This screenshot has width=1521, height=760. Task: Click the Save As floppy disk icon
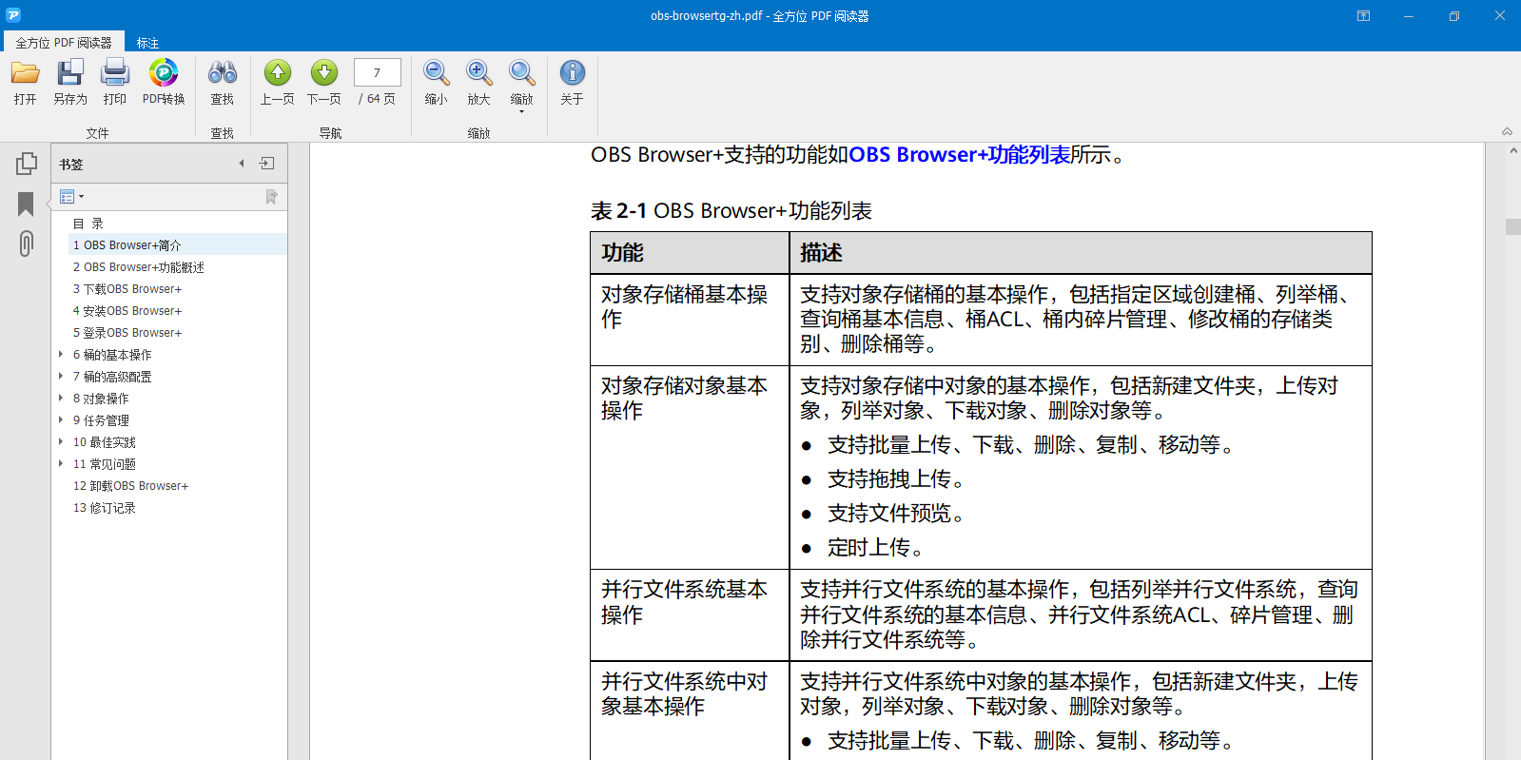pos(69,74)
